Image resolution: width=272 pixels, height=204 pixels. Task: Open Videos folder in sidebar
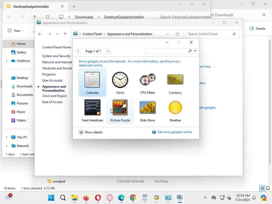(19, 120)
